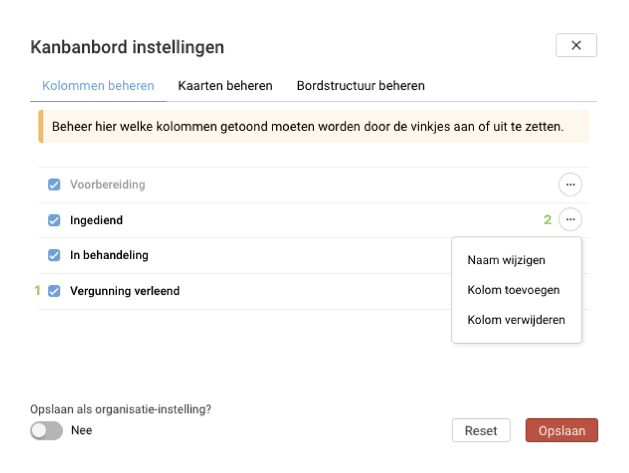Enable the organisatie-instelling toggle switch
629x473 pixels.
[x=47, y=430]
